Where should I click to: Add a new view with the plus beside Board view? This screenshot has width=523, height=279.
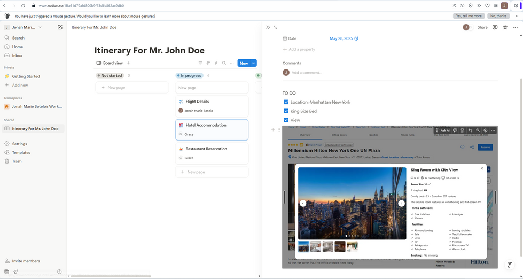tap(128, 63)
